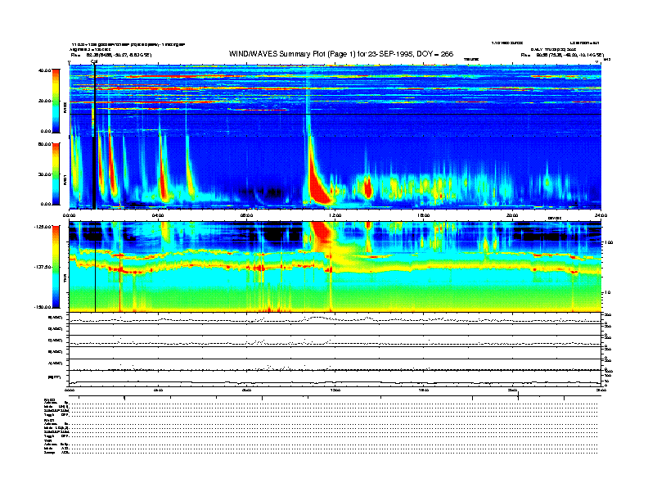648x501 pixels.
Task: Click the -125.00 label on TNR scale
Action: click(43, 227)
